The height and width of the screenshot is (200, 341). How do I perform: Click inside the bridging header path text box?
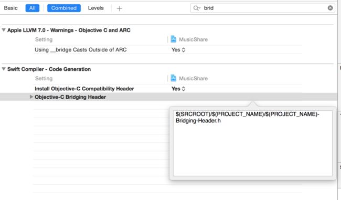tap(253, 143)
